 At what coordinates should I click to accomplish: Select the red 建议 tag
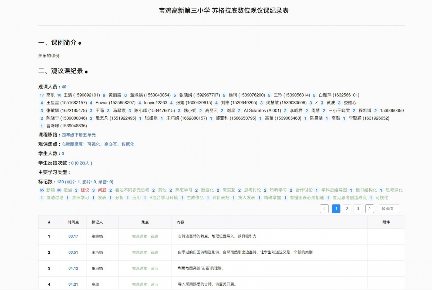click(85, 190)
